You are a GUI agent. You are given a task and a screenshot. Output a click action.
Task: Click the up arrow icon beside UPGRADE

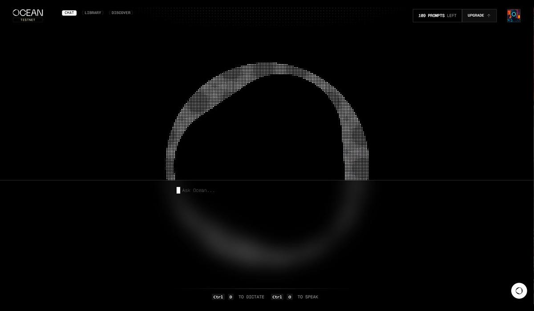pos(489,16)
